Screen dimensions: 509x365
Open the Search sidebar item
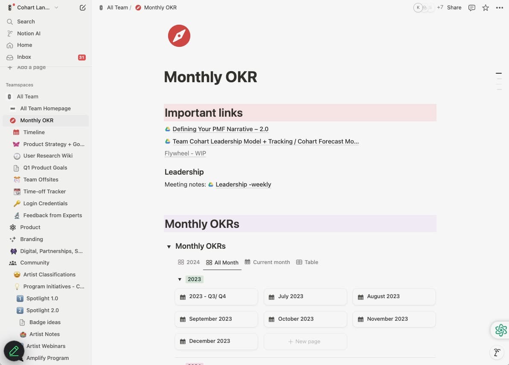coord(26,21)
